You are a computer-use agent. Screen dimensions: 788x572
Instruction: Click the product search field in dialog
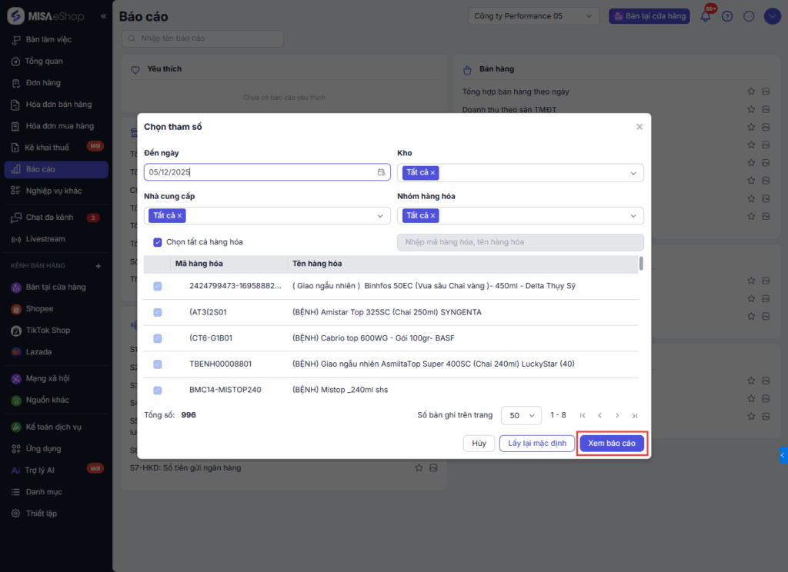coord(519,242)
